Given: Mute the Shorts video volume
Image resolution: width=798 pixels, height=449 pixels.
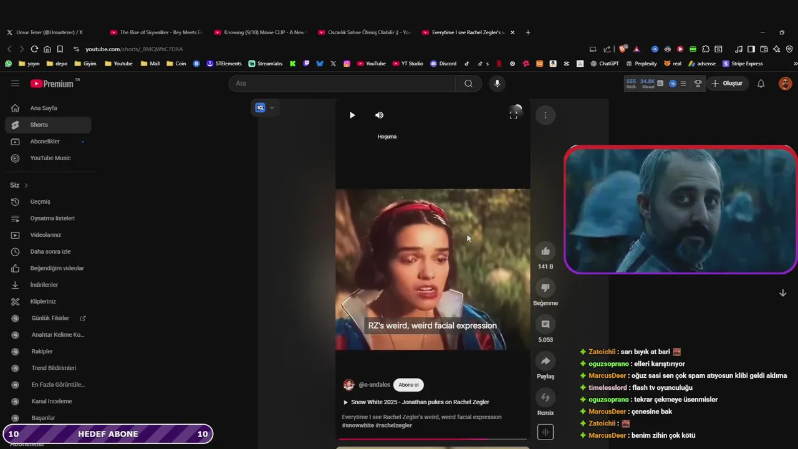Looking at the screenshot, I should pyautogui.click(x=379, y=115).
